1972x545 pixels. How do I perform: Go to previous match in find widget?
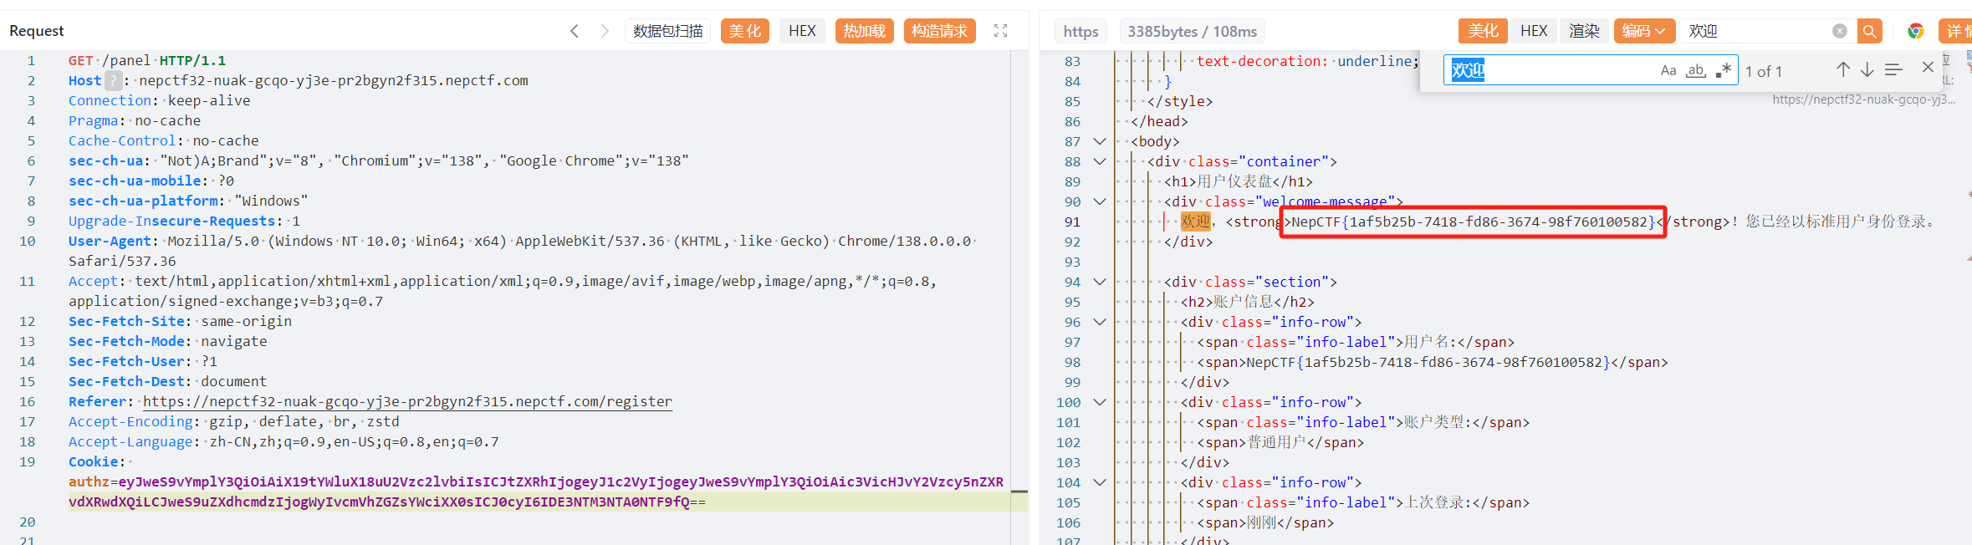tap(1842, 70)
